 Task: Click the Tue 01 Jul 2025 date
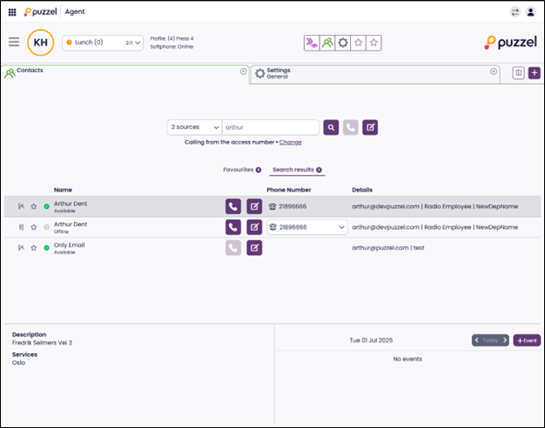[x=371, y=340]
